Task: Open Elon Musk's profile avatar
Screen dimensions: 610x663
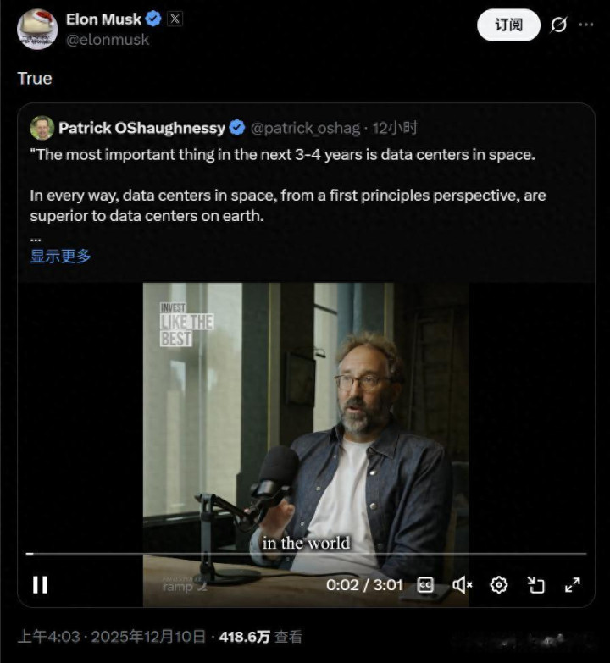Action: click(x=37, y=29)
